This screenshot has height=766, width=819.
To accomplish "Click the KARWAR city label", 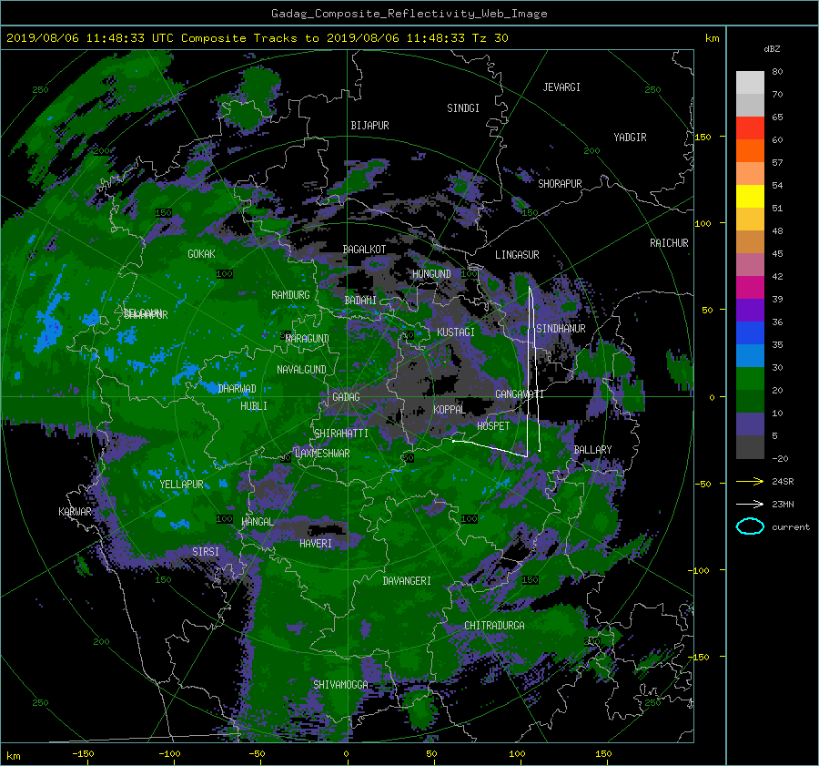I will [x=75, y=512].
